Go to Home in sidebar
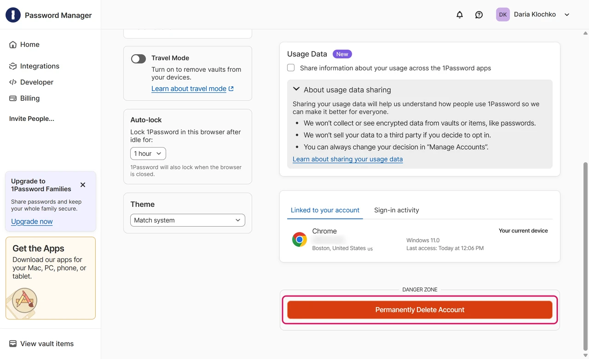This screenshot has height=359, width=589. click(30, 45)
